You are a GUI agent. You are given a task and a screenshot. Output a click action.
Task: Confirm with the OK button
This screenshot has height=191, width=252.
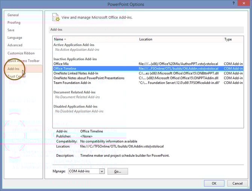coord(214,183)
